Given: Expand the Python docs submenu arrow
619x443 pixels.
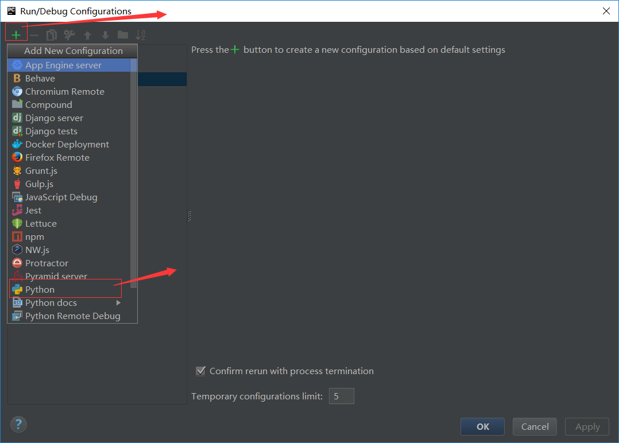Looking at the screenshot, I should point(118,302).
